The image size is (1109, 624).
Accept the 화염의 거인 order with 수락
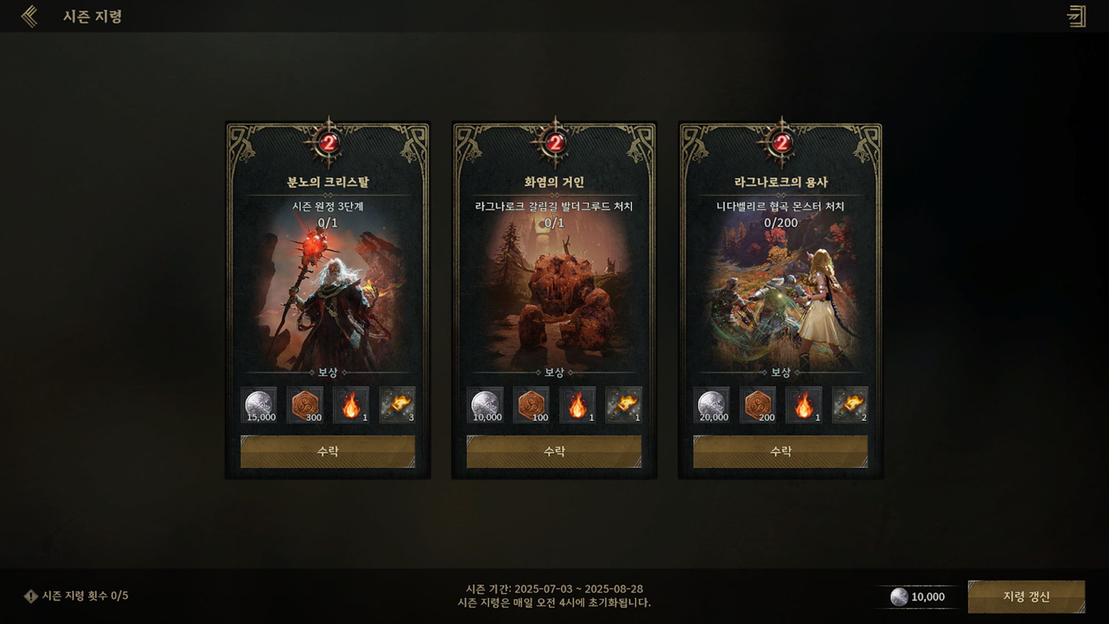tap(554, 451)
